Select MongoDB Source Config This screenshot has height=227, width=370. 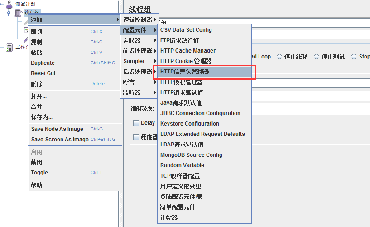click(204, 155)
